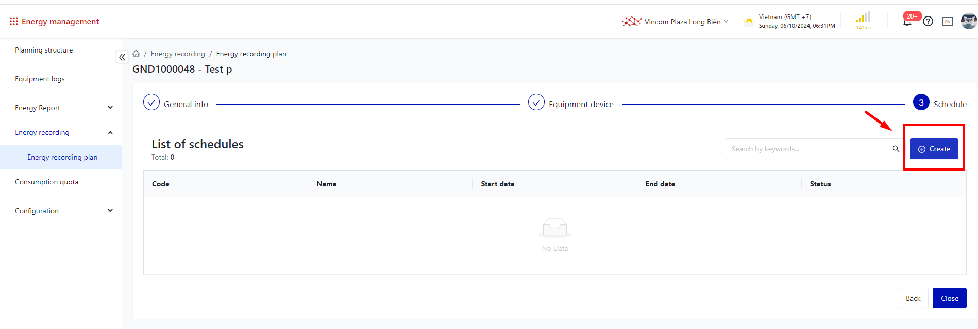Click the home breadcrumb icon
Viewport: 978px width, 329px height.
click(136, 54)
